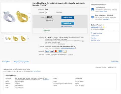Switch to Shipping and payments tab
Image resolution: width=121 pixels, height=94 pixels.
pos(21,62)
